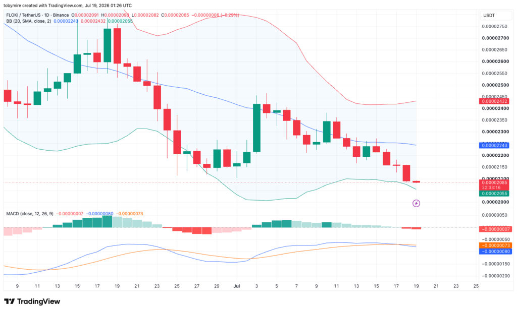Click the orange −0.00000073 signal axis tag
This screenshot has width=517, height=312.
[495, 245]
